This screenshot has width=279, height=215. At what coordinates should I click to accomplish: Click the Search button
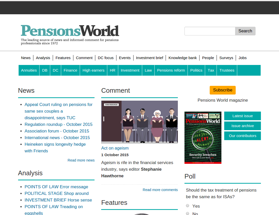coord(245,31)
